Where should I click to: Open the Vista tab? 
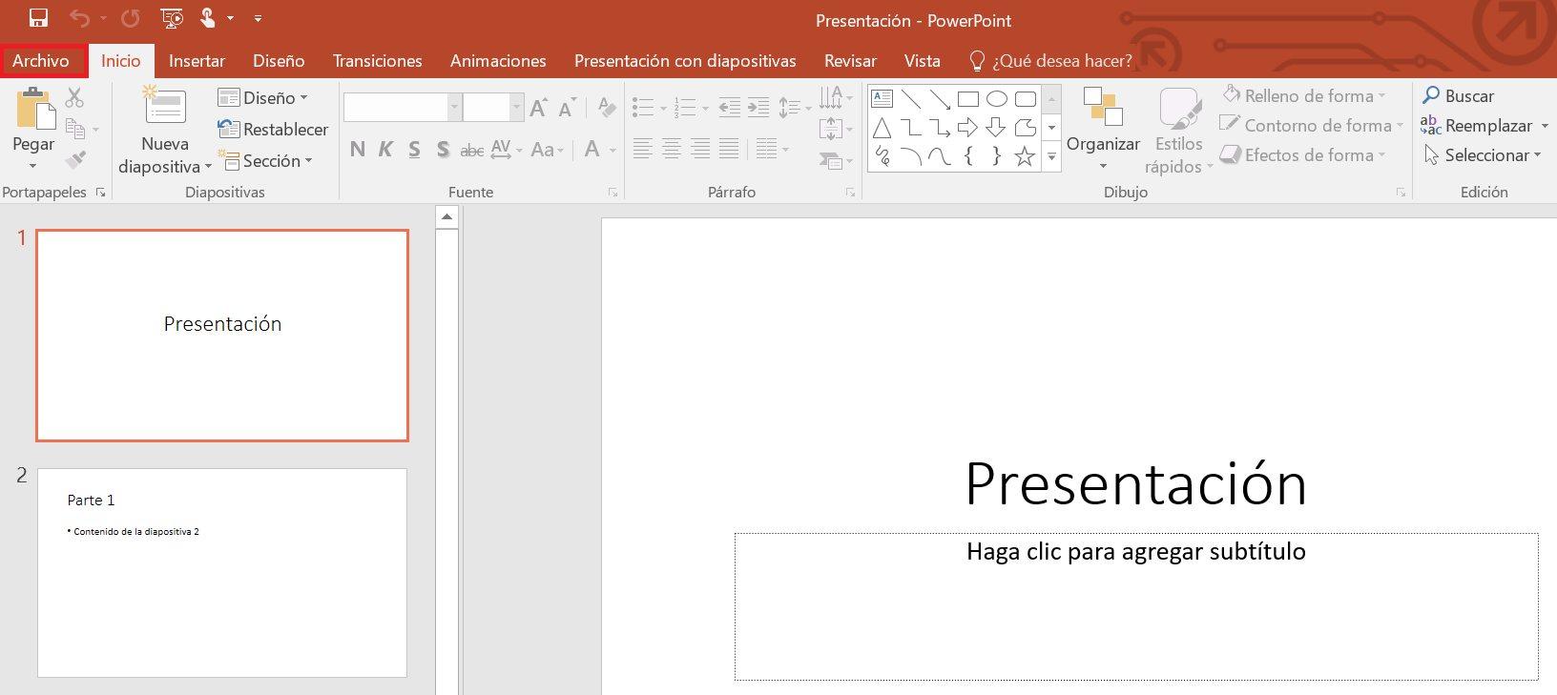click(x=922, y=61)
